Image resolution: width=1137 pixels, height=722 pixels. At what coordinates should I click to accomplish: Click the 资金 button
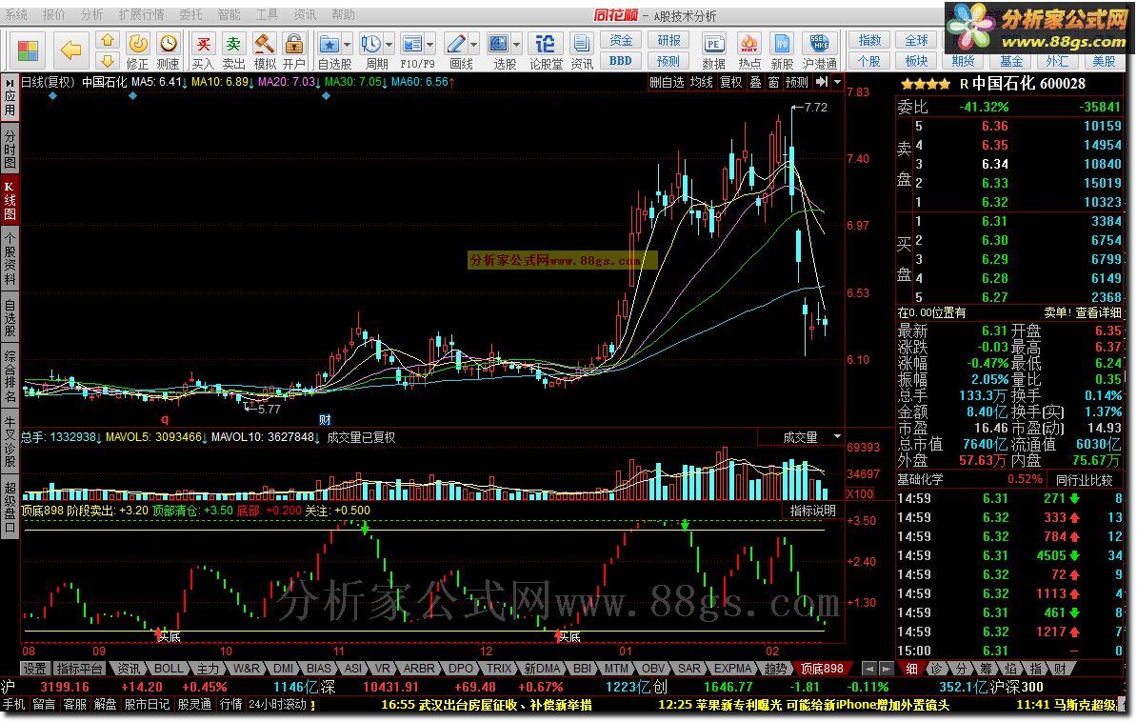tap(621, 41)
